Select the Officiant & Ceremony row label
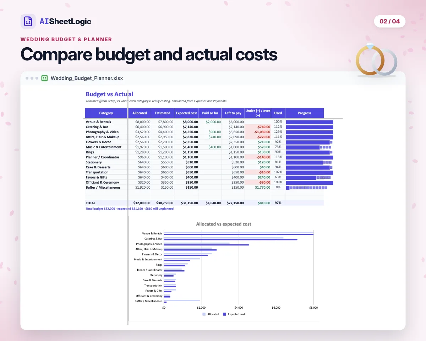 tap(102, 182)
